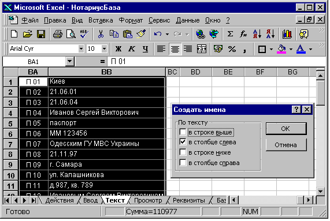The width and height of the screenshot is (330, 221).
Task: Click Отмена in the Создать имена dialog
Action: pyautogui.click(x=286, y=145)
